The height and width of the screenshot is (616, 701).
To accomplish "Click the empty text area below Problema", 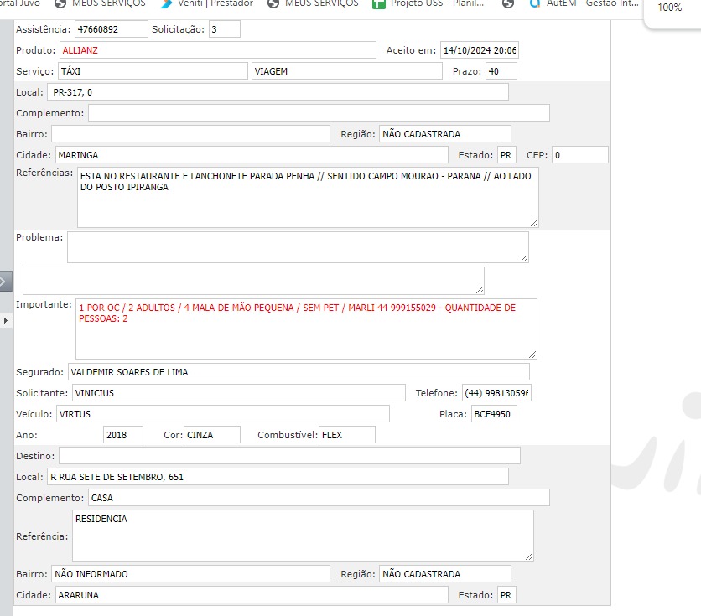I will (x=253, y=281).
